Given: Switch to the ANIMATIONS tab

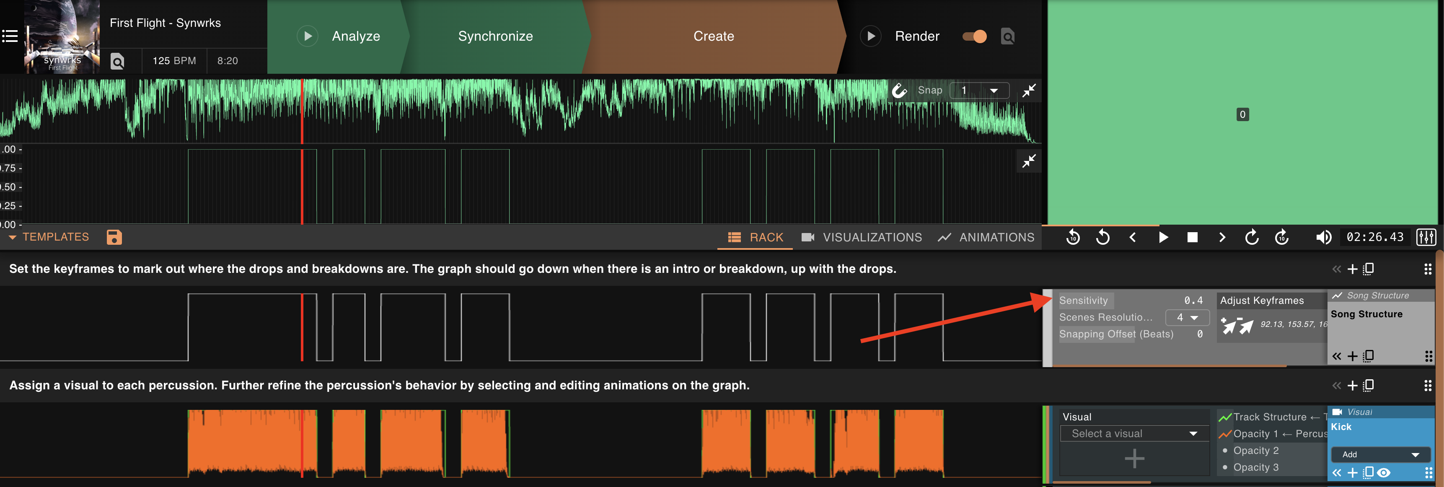Looking at the screenshot, I should tap(986, 238).
